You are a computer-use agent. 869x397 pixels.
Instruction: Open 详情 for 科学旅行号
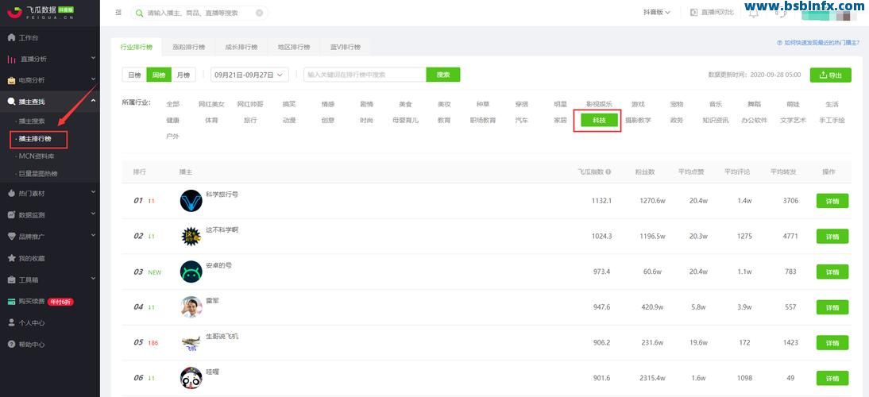(832, 201)
